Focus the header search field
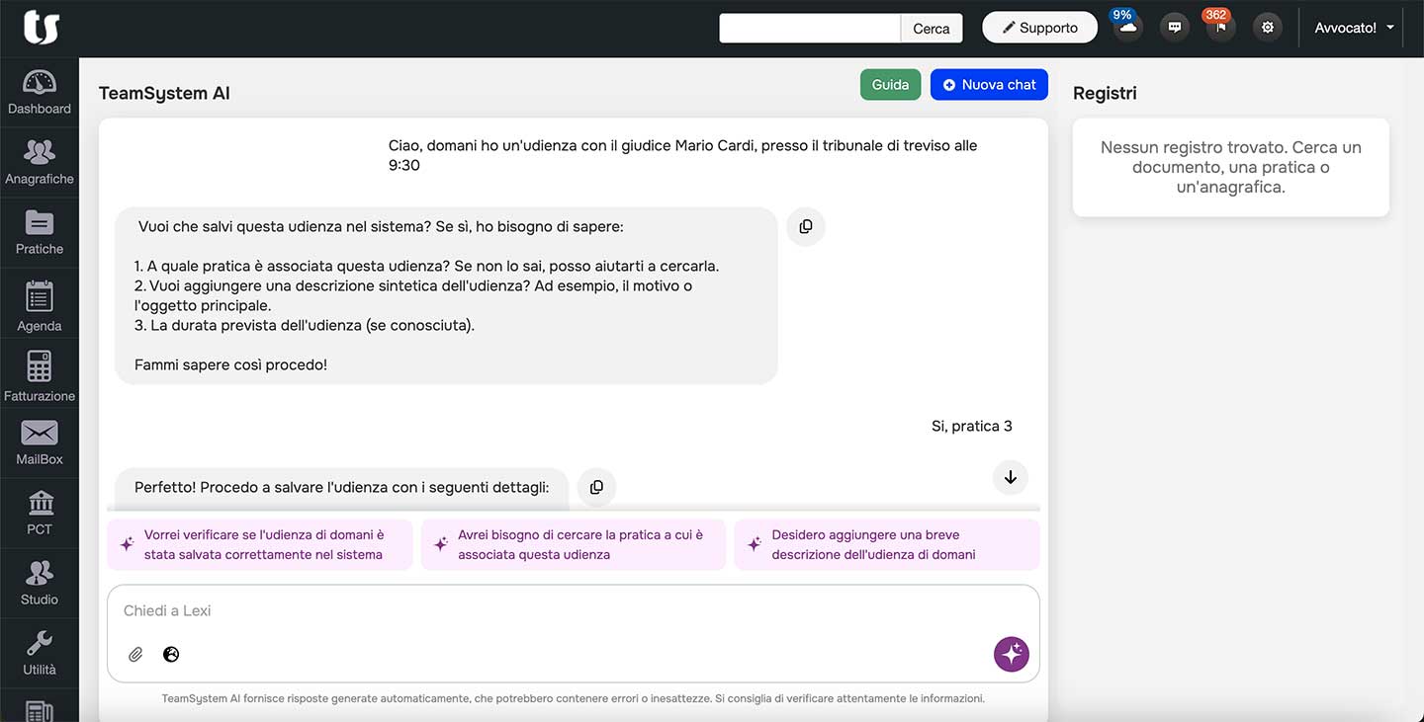The width and height of the screenshot is (1424, 722). [810, 29]
